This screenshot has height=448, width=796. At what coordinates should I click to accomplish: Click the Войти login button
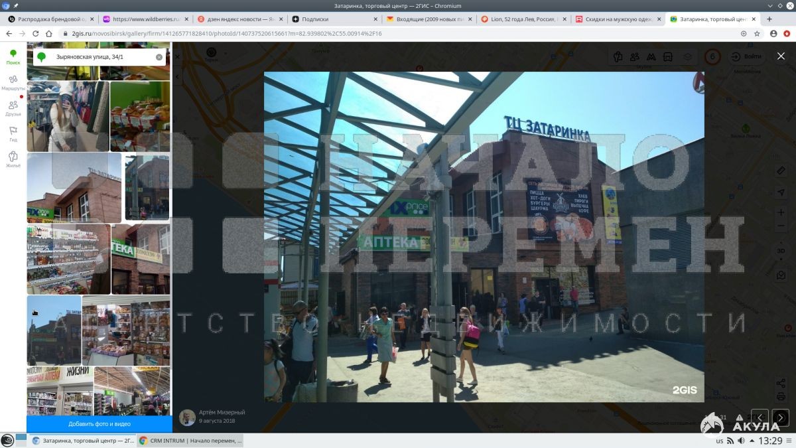tap(746, 56)
